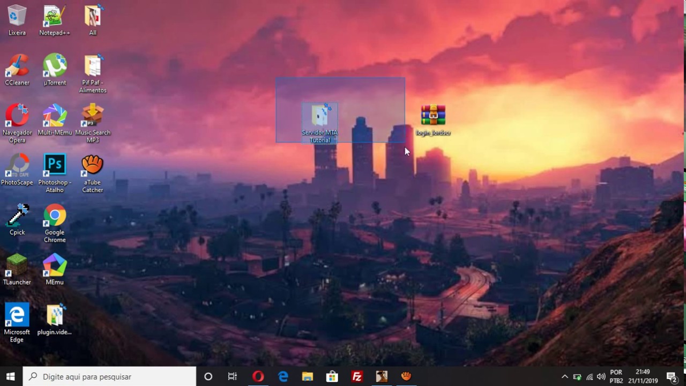Click the 'Digite aqui para pesquisar' search box
Image resolution: width=686 pixels, height=386 pixels.
coord(110,376)
